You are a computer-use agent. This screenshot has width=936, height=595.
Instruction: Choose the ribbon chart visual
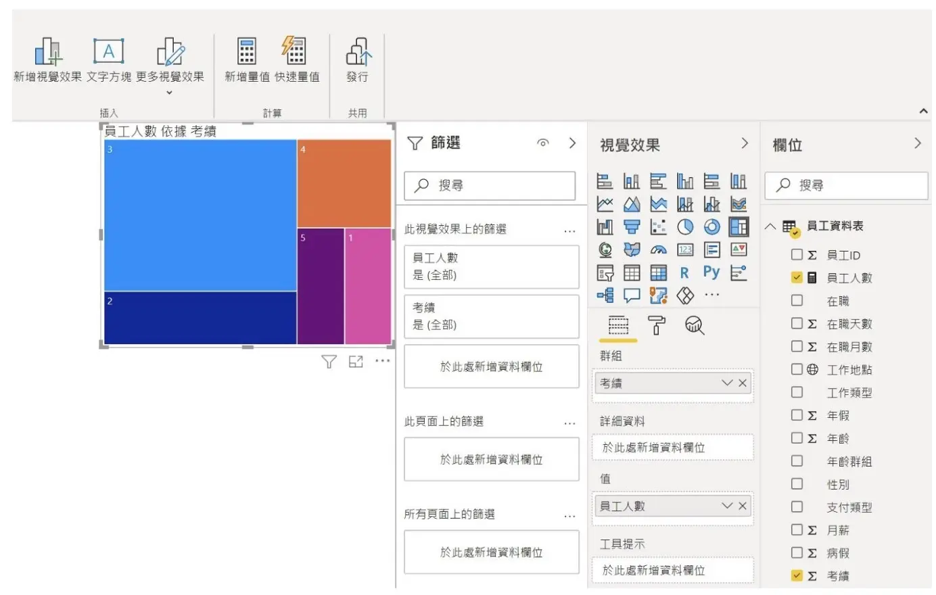tap(739, 204)
